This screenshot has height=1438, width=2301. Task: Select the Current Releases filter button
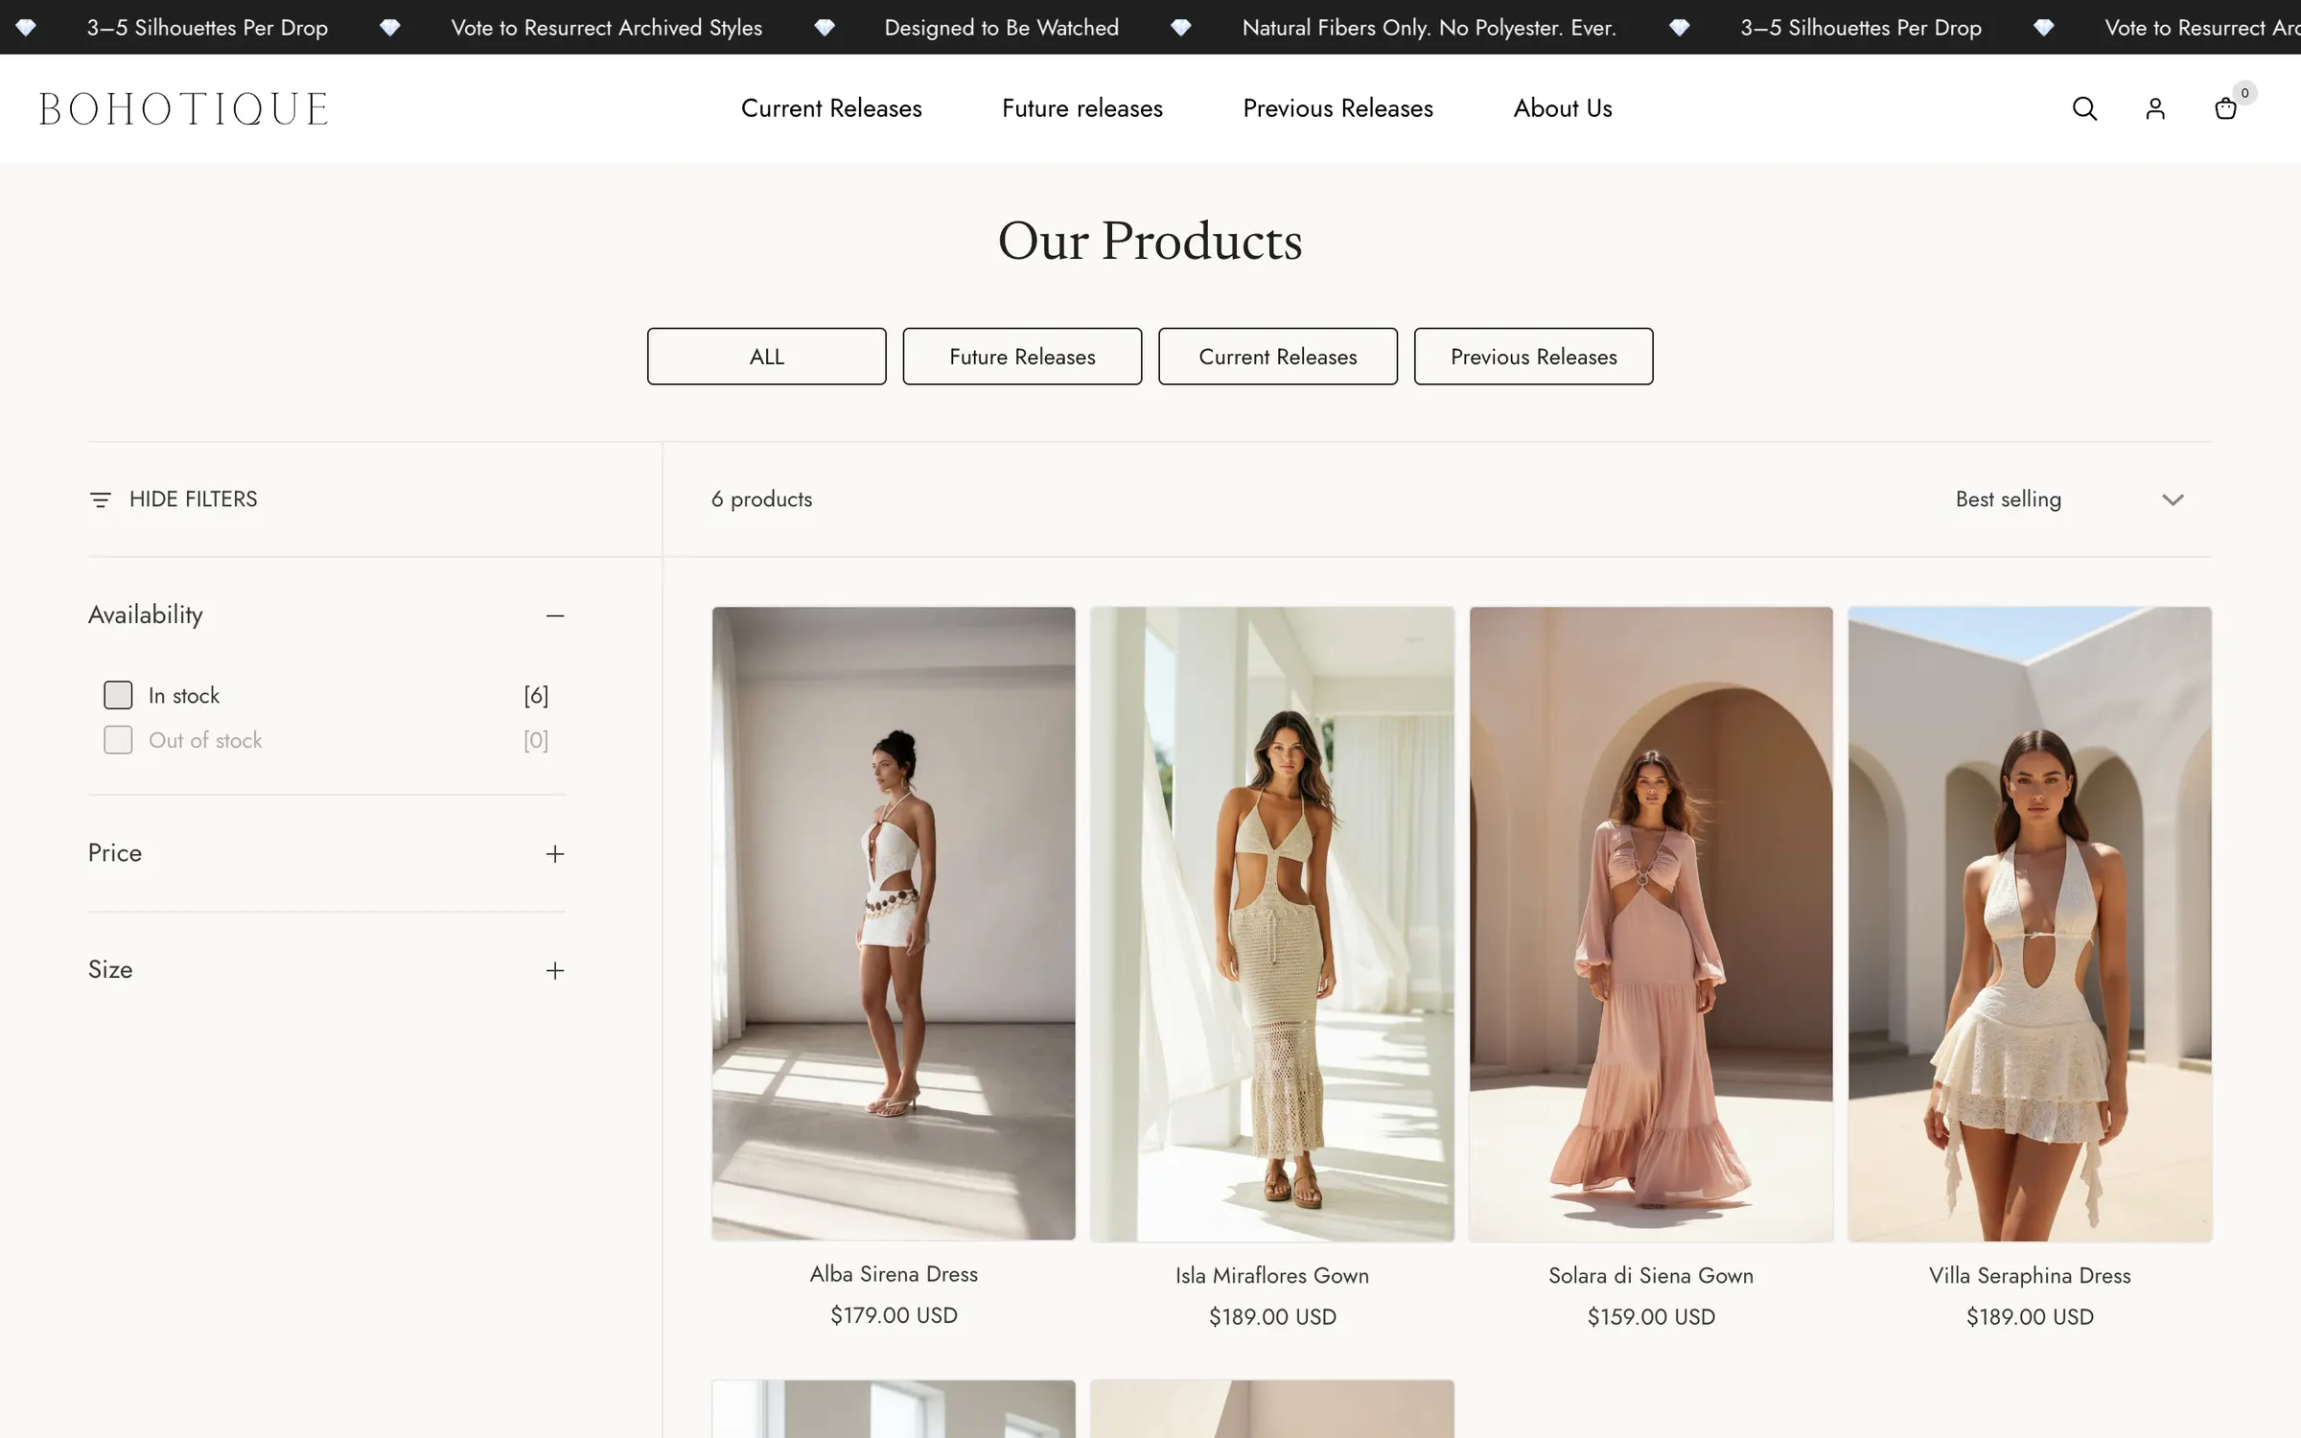[x=1278, y=357]
